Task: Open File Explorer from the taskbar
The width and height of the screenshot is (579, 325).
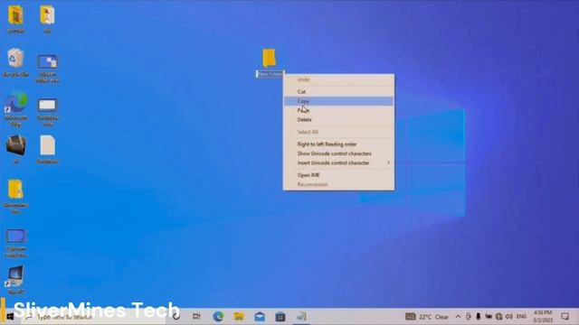Action: pos(239,317)
